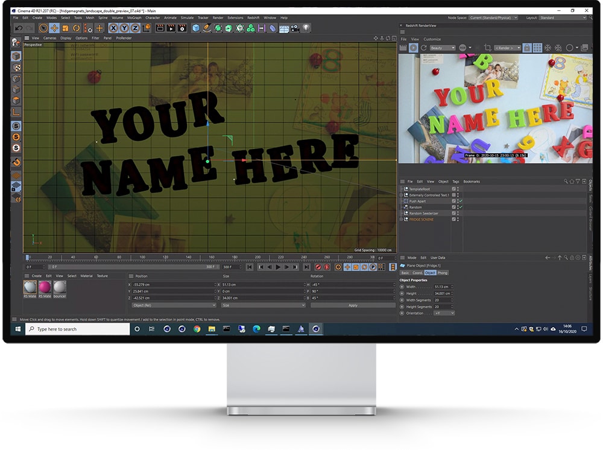Open the Simulate menu

[188, 17]
